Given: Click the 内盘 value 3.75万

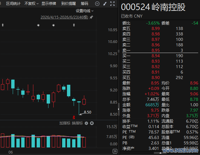Looking at the screenshot, I should click(192, 116).
